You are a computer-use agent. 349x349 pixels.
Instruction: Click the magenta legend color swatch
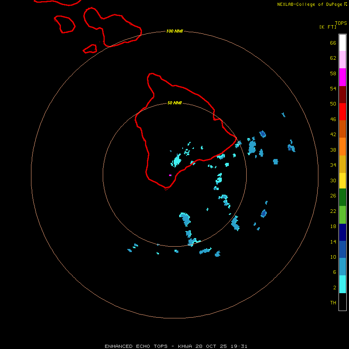click(342, 77)
